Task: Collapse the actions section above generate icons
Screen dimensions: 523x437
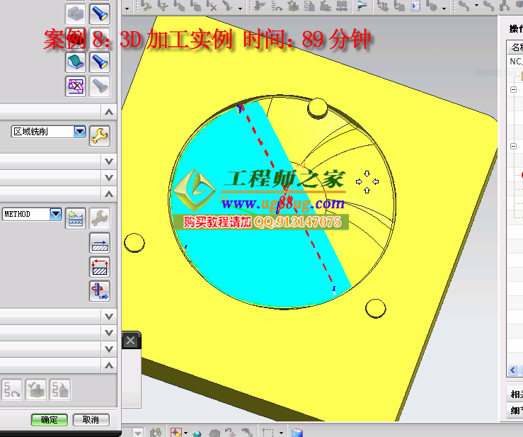Action: [x=109, y=365]
